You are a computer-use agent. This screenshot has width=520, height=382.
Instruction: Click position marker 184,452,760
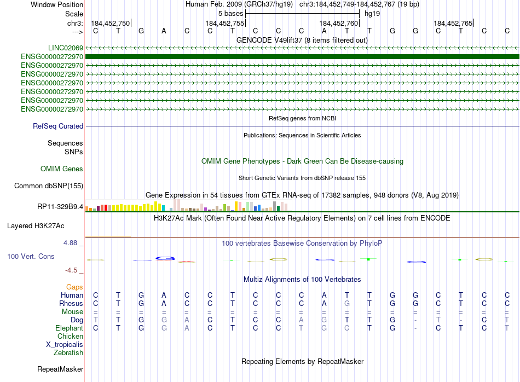pos(339,23)
